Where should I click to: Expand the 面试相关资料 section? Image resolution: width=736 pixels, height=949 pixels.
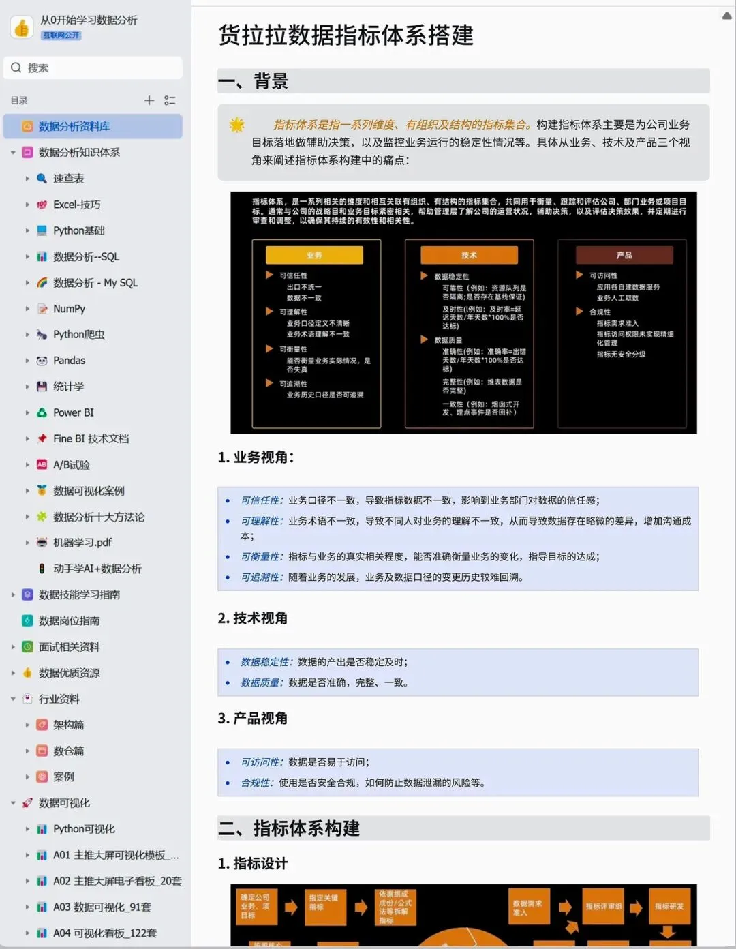click(13, 647)
